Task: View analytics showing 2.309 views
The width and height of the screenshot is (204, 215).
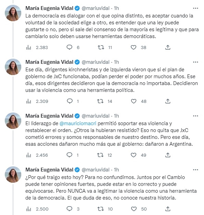Action: pyautogui.click(x=29, y=101)
